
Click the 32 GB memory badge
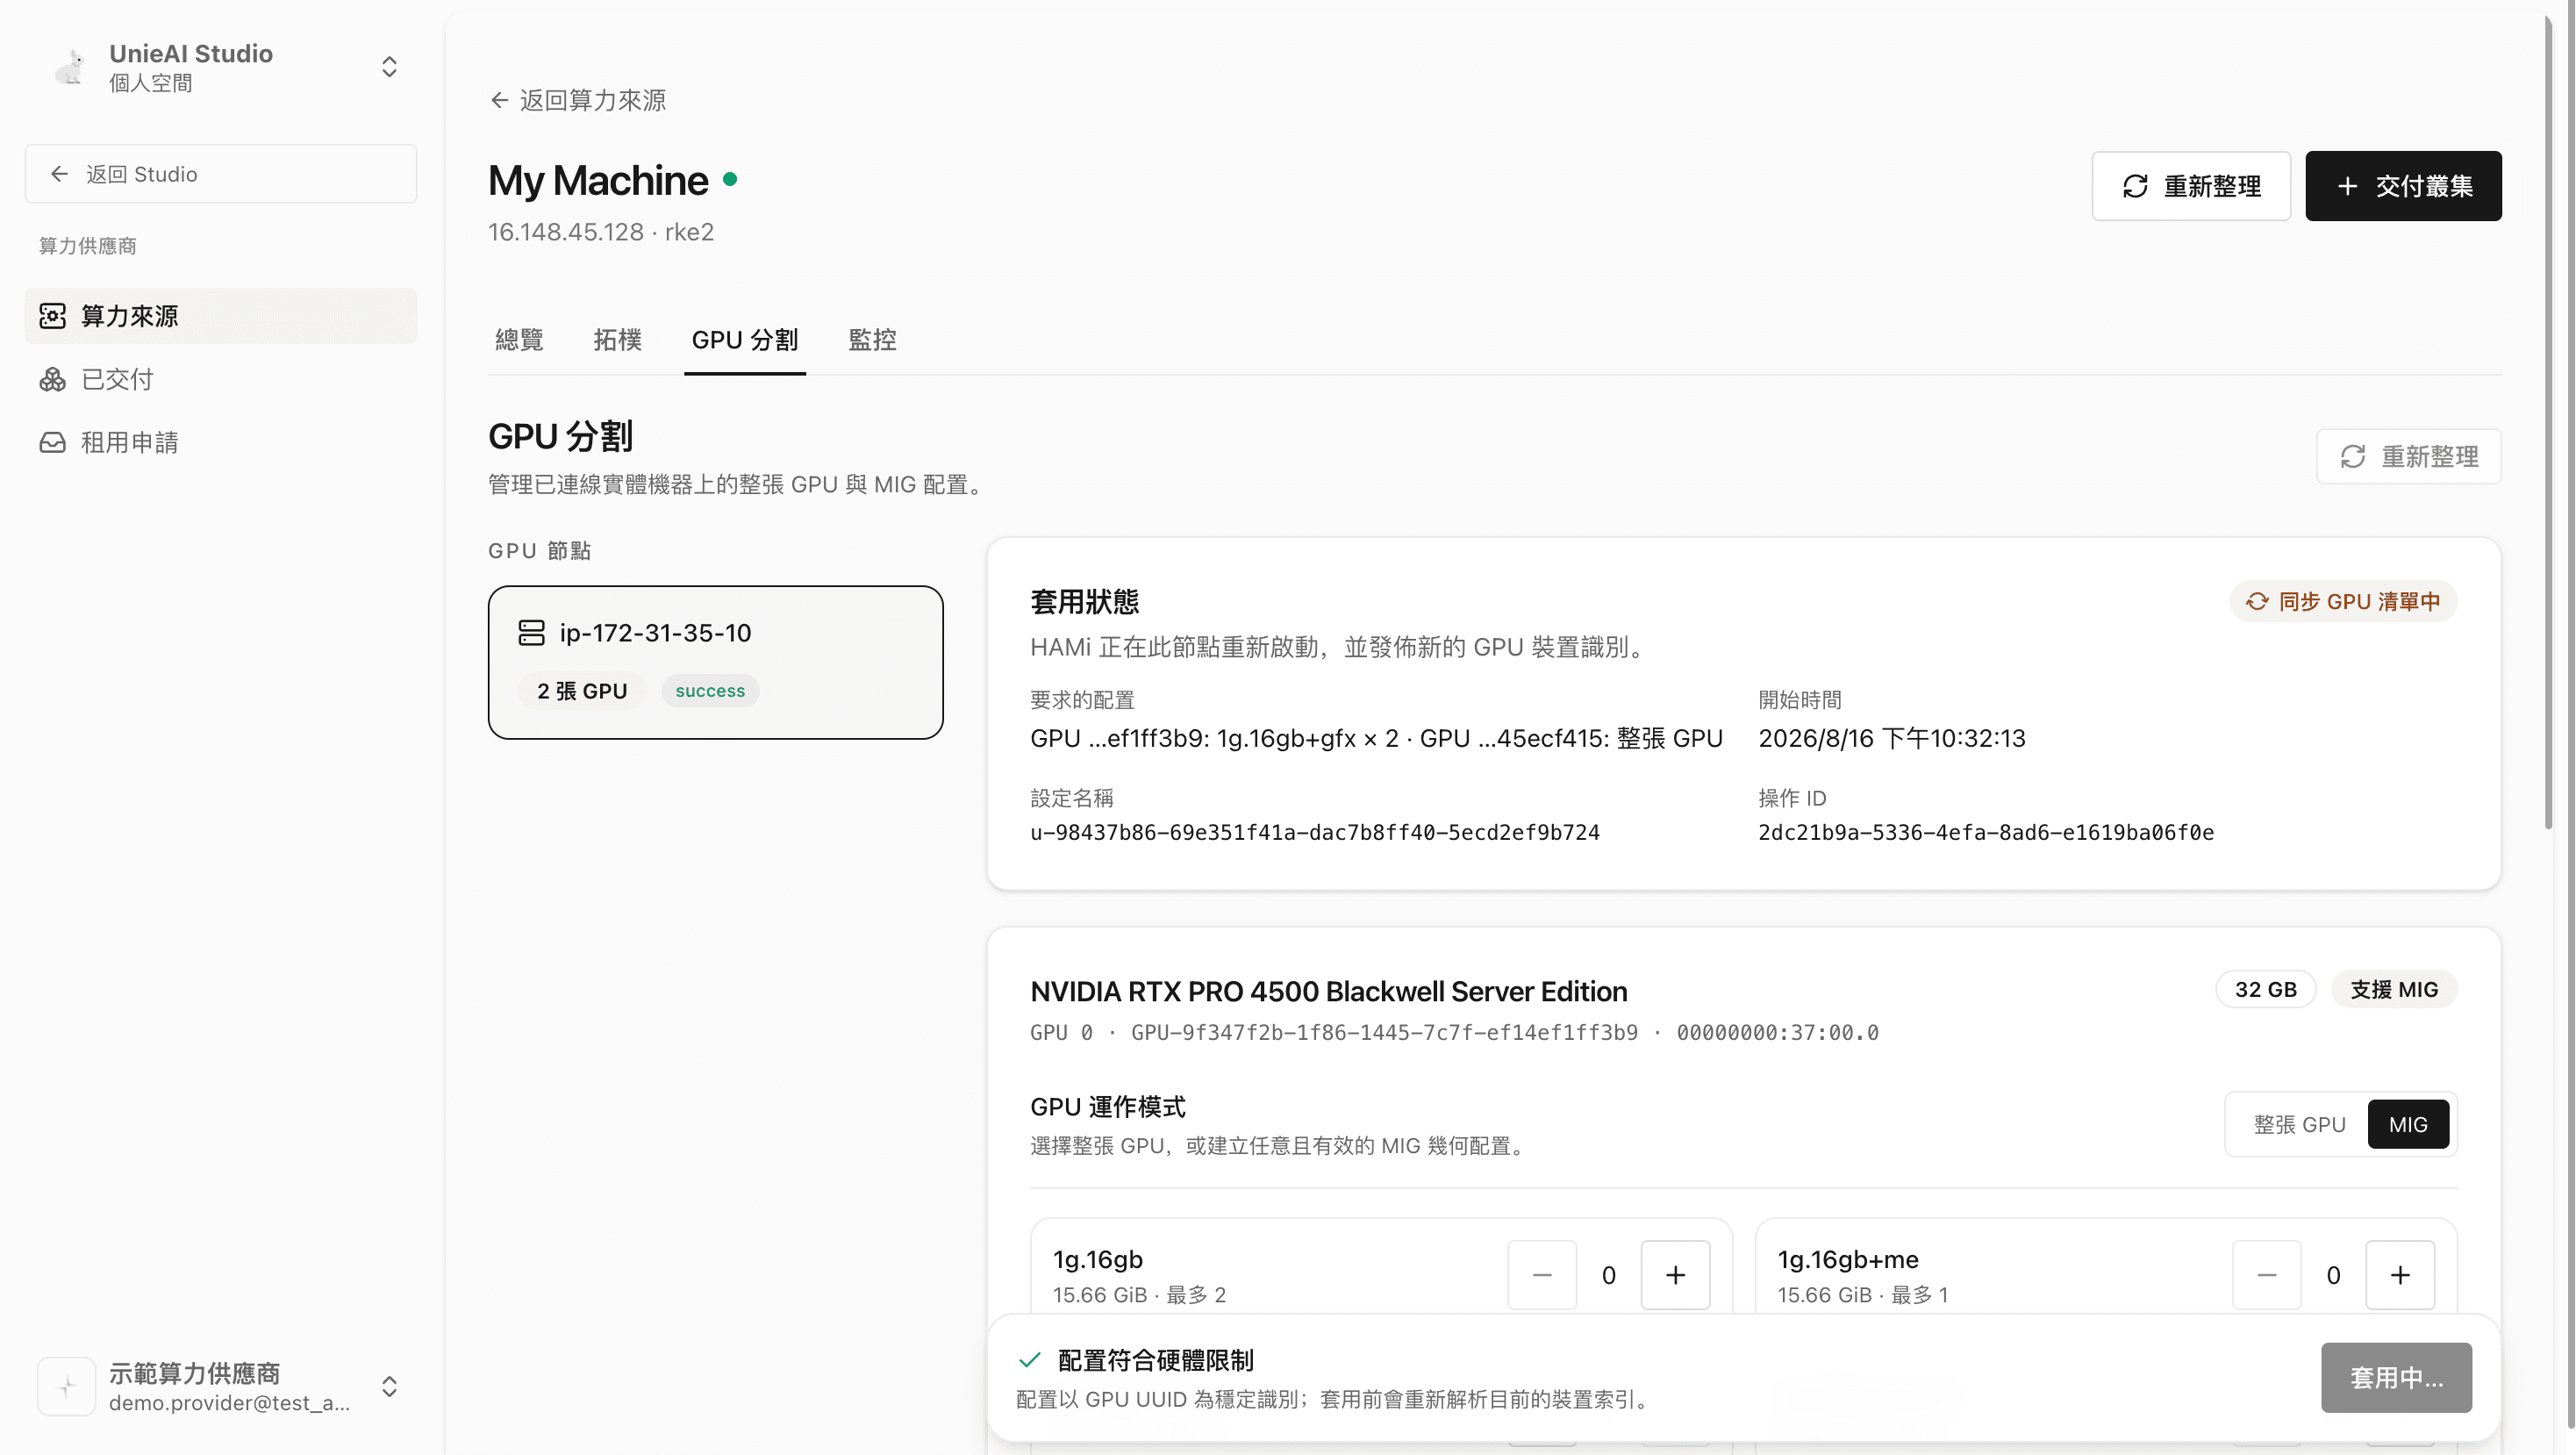(2265, 989)
